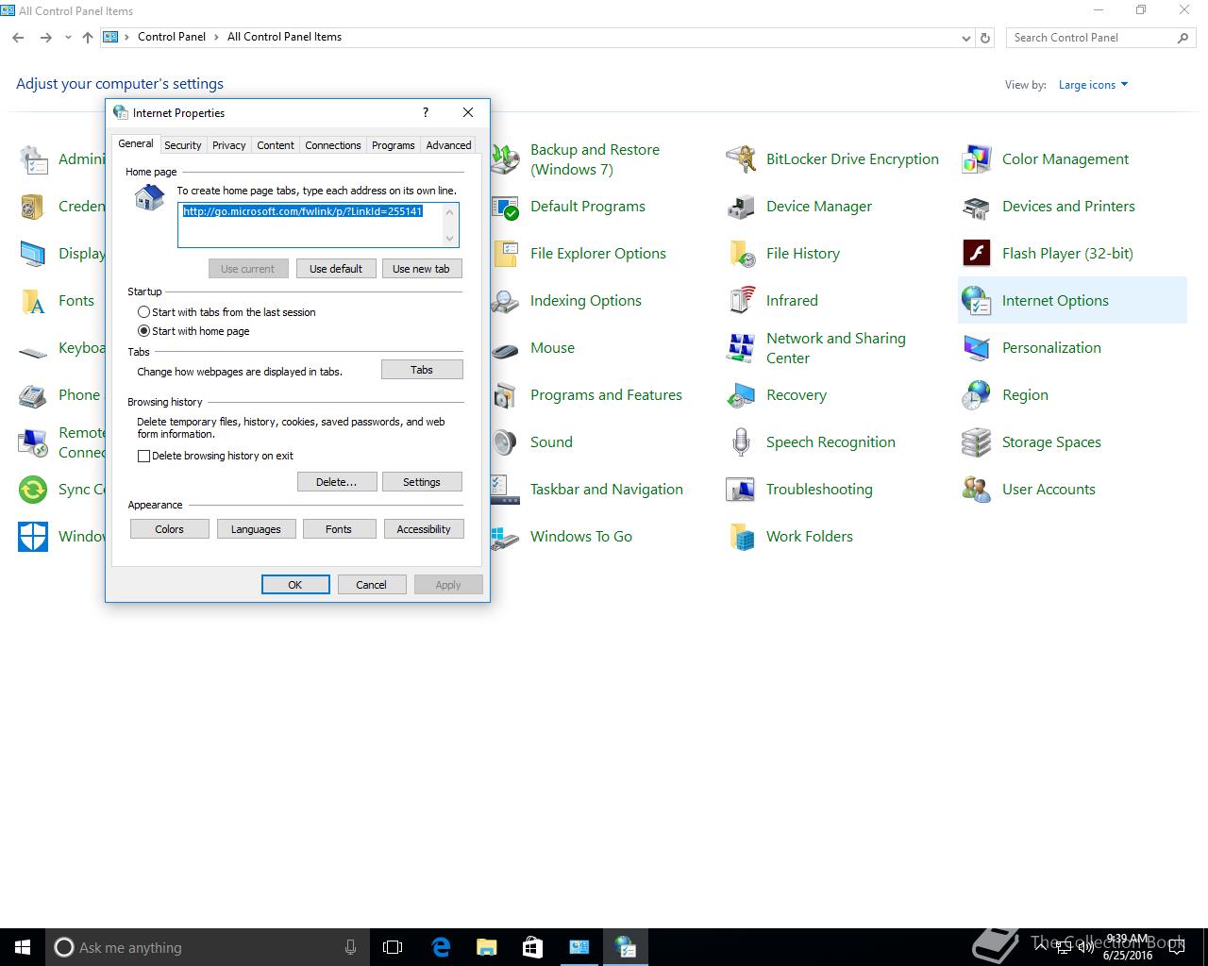
Task: Enable Delete browsing history on exit
Action: point(143,456)
